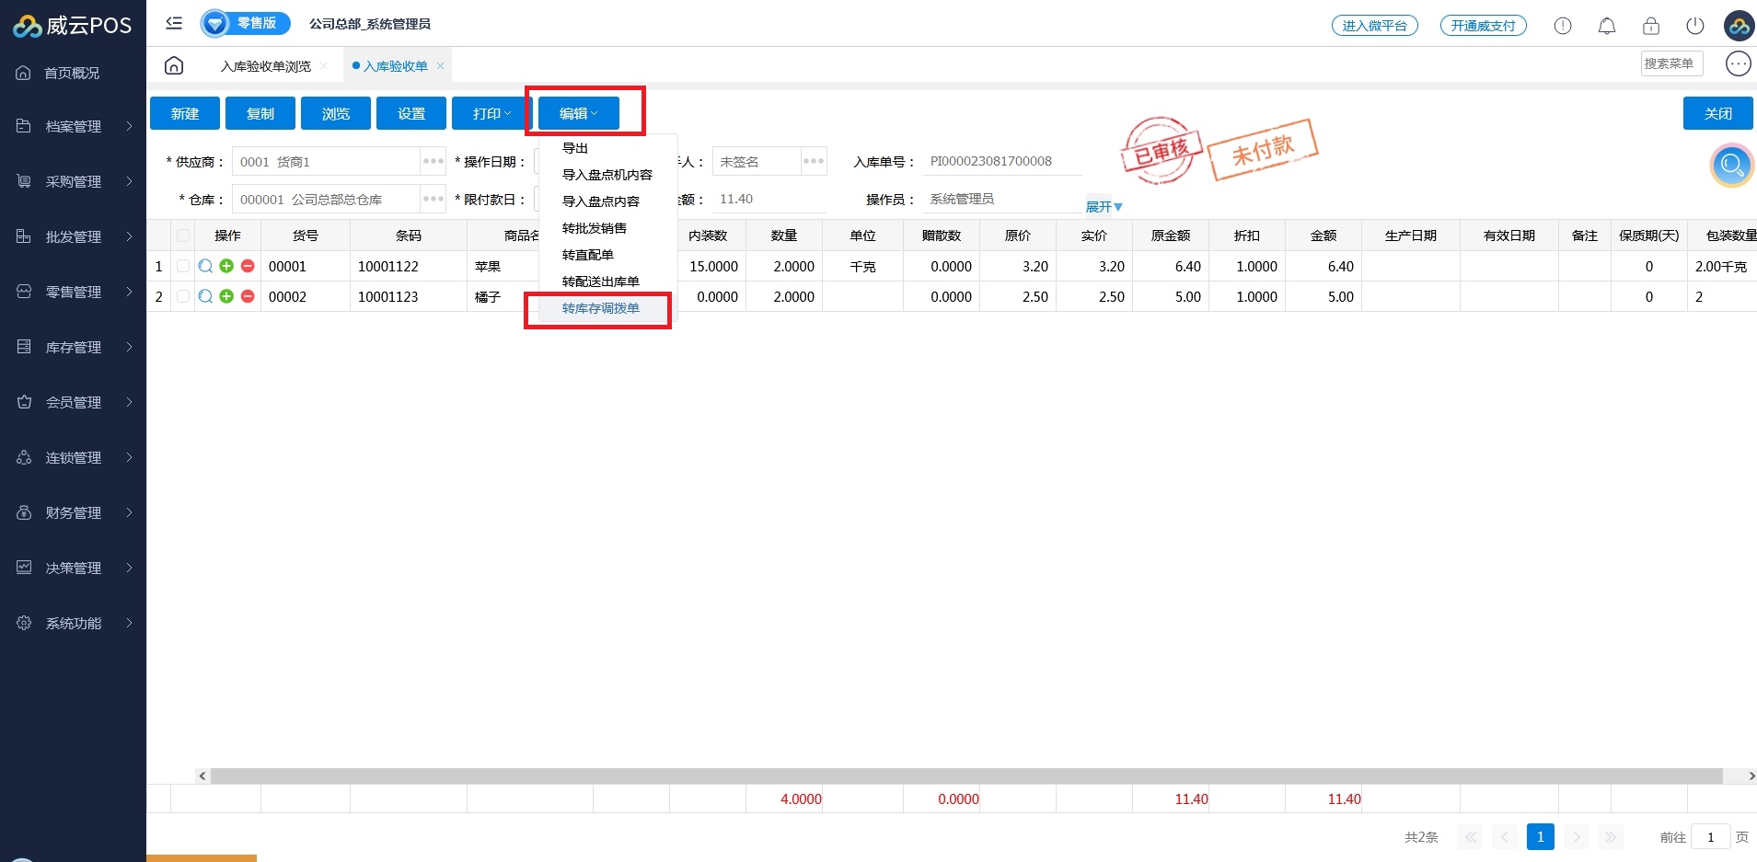Click the magnifier icon in row 1
The image size is (1757, 862).
[205, 266]
